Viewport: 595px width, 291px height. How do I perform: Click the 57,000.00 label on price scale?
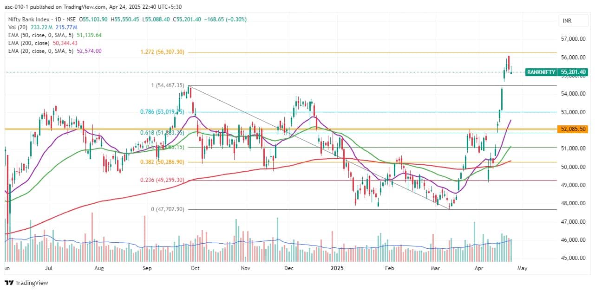pyautogui.click(x=573, y=39)
